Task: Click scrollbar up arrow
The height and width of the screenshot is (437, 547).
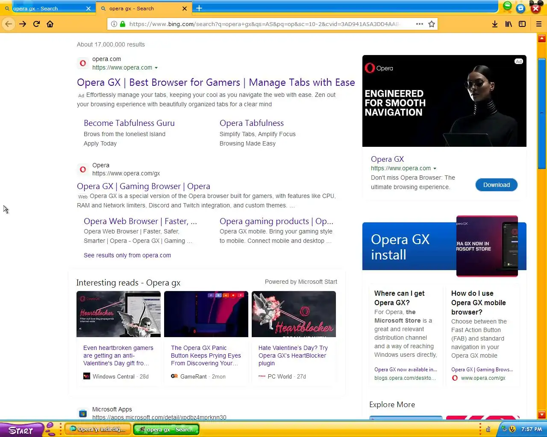Action: click(542, 39)
